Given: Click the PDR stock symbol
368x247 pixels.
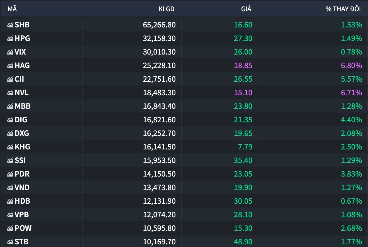Looking at the screenshot, I should 22,174.
